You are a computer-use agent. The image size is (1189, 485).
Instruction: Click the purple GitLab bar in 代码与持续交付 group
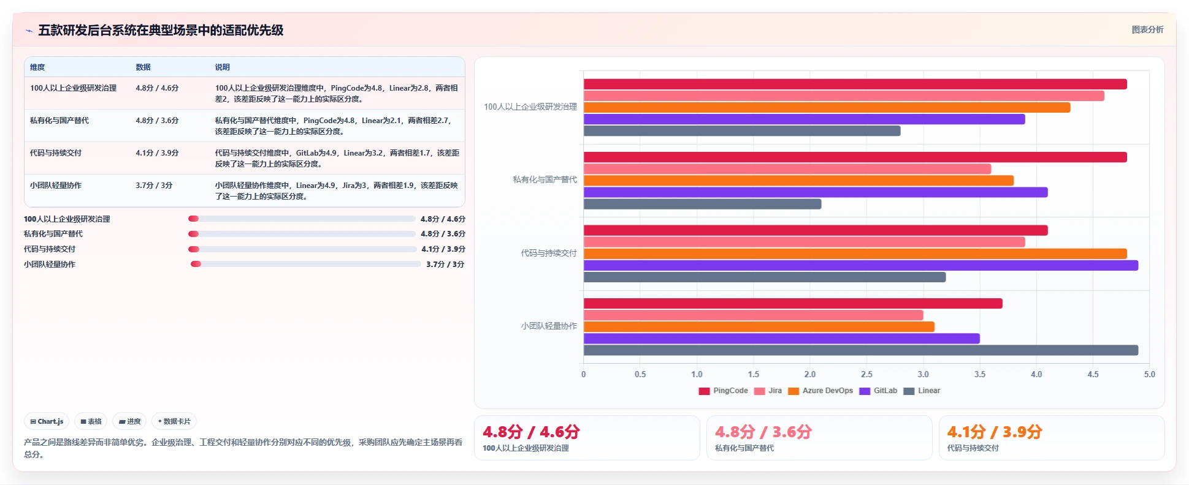pos(860,265)
